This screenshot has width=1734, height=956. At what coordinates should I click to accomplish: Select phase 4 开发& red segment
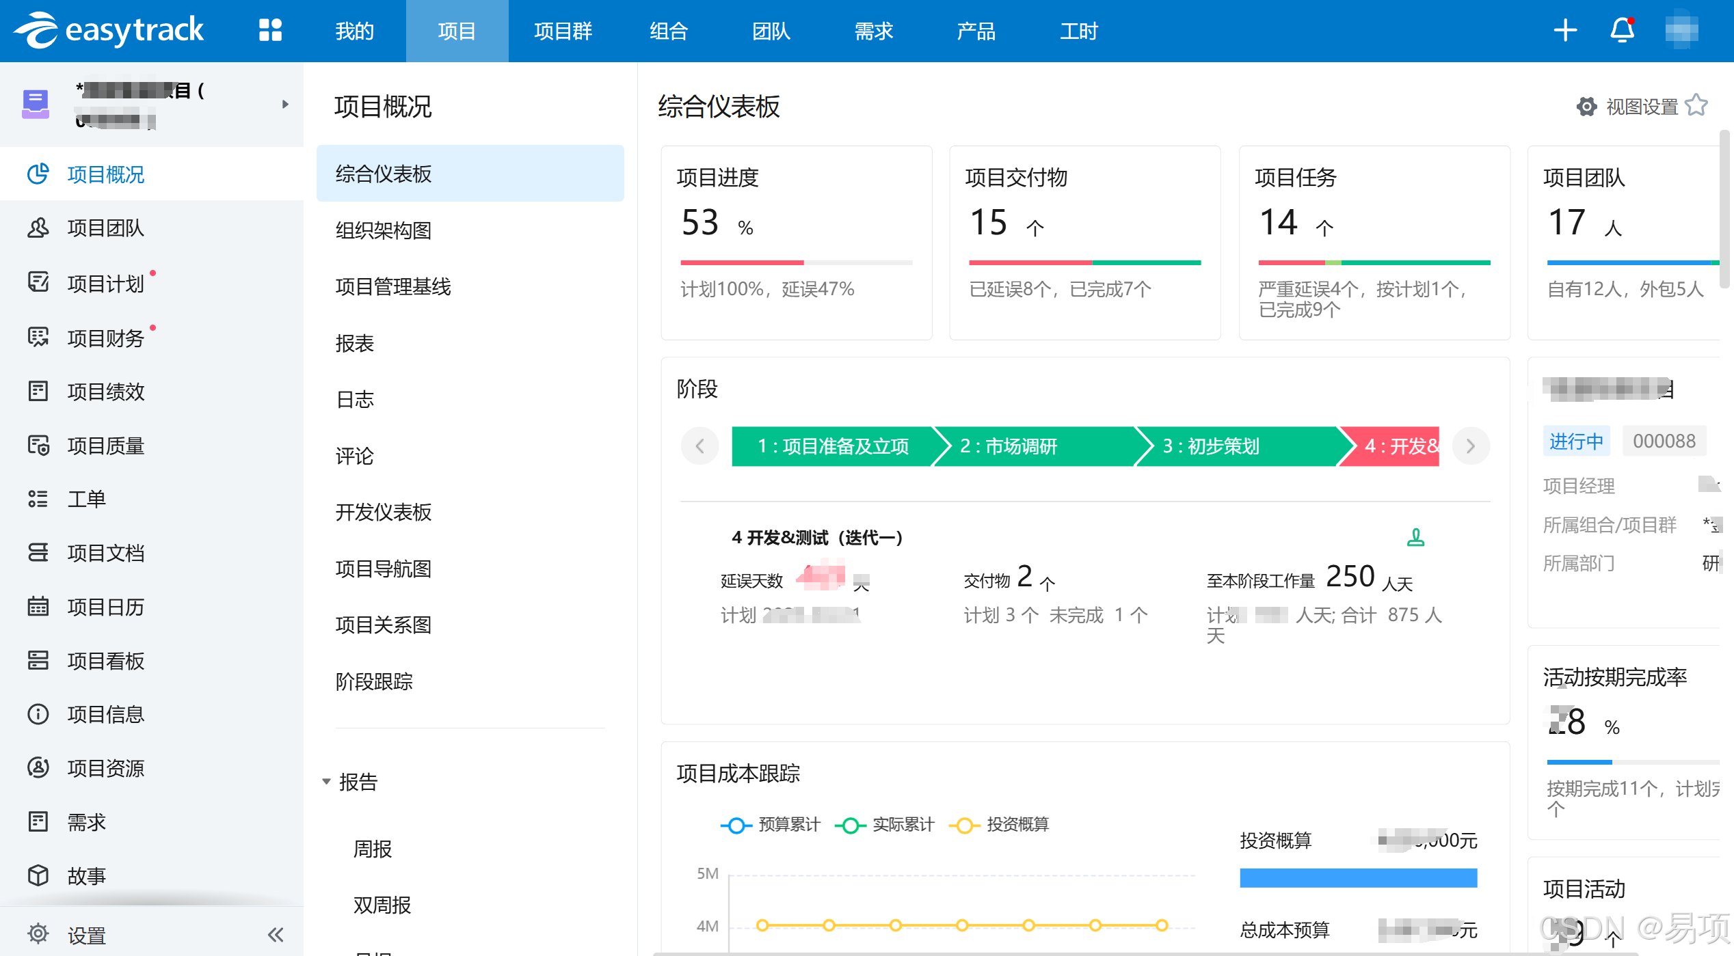click(x=1391, y=446)
